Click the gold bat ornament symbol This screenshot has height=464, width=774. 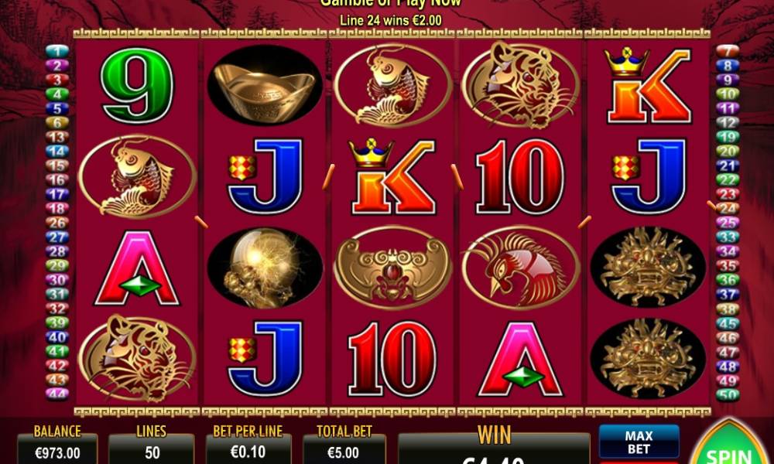pyautogui.click(x=393, y=268)
